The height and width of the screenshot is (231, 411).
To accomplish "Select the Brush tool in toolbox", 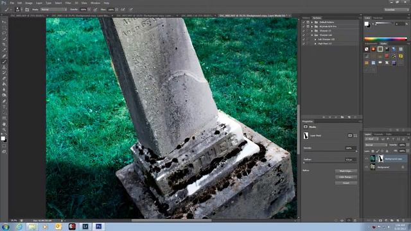I will [4, 62].
